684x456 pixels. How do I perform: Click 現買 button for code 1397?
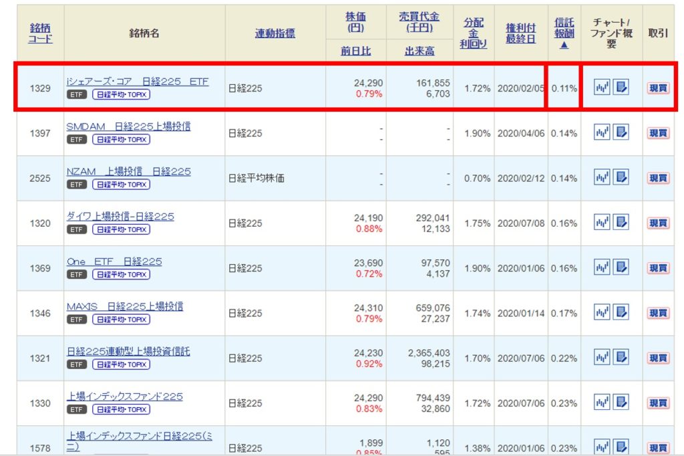pos(658,133)
